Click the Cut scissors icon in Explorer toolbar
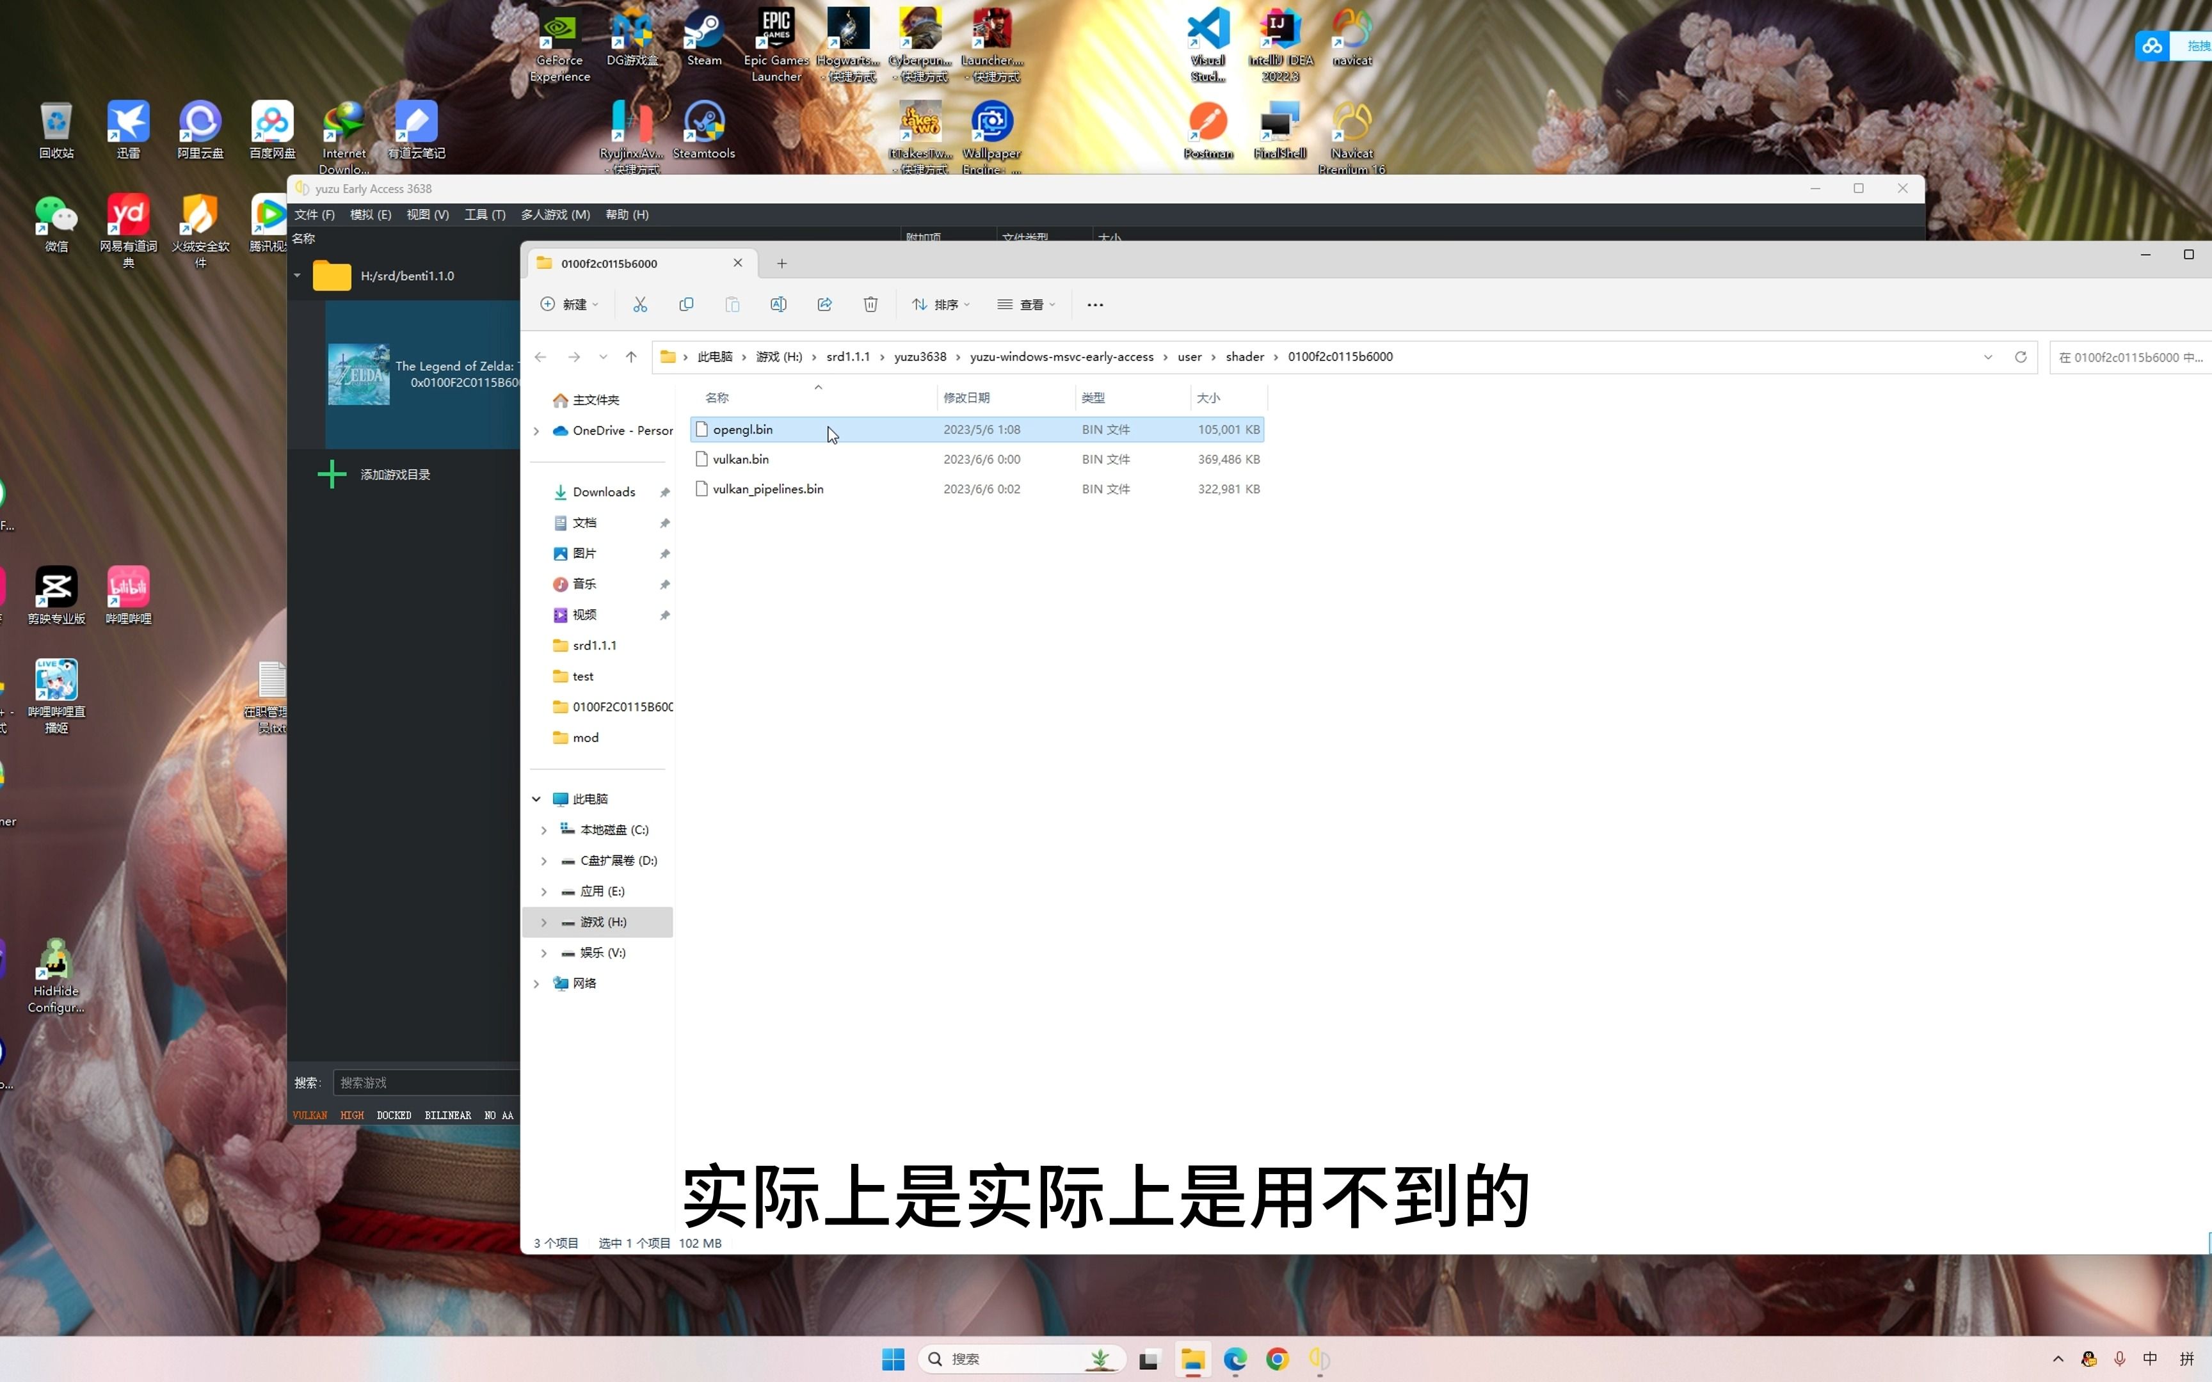 point(640,305)
